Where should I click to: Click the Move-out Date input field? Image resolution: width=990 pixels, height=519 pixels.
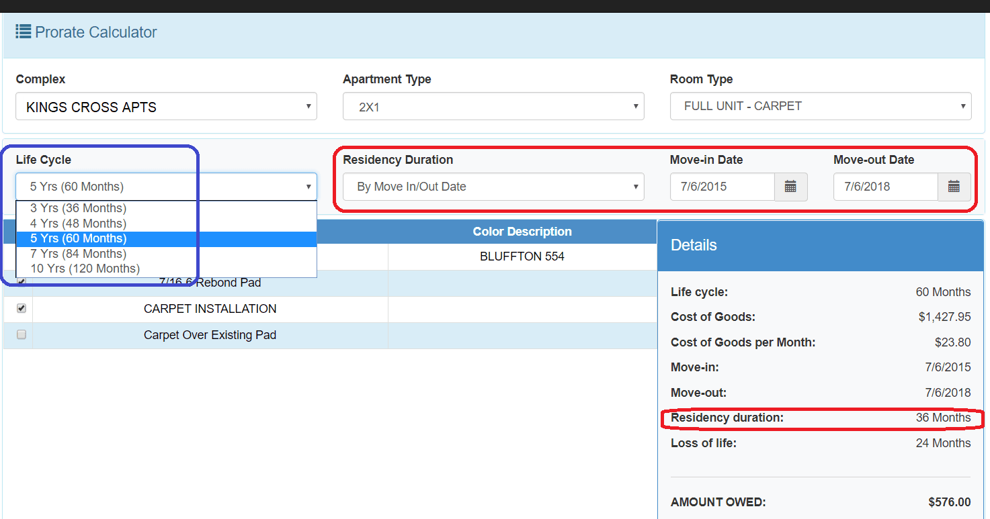[x=886, y=187]
